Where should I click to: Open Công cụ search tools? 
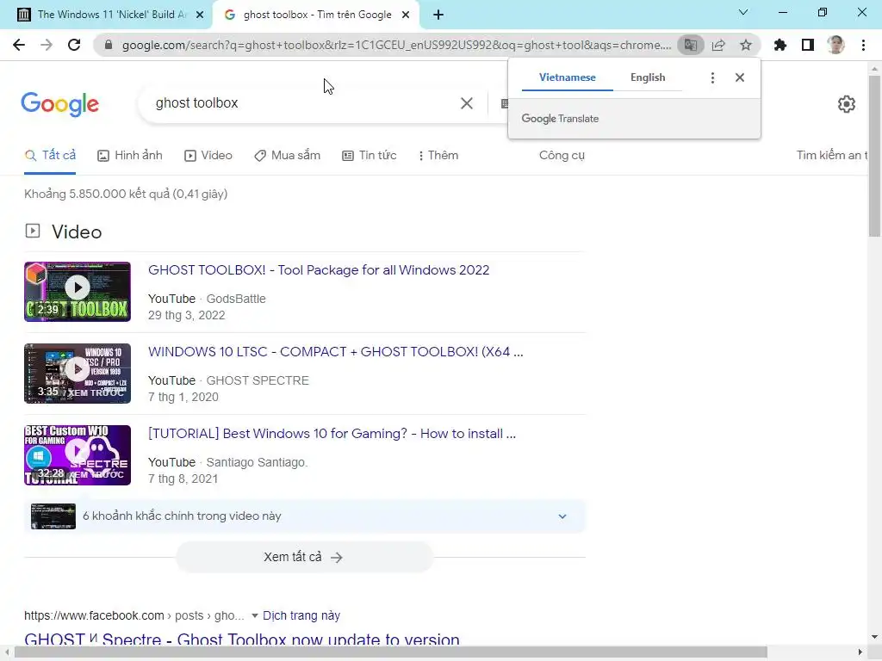(562, 156)
